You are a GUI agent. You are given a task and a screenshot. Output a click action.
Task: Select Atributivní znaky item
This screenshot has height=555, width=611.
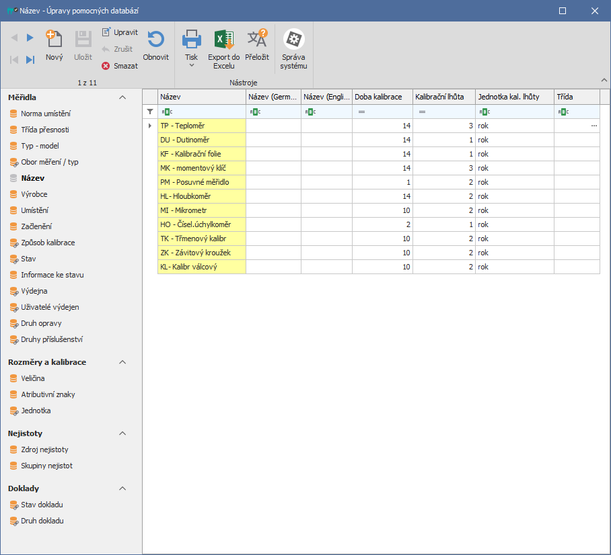point(42,394)
